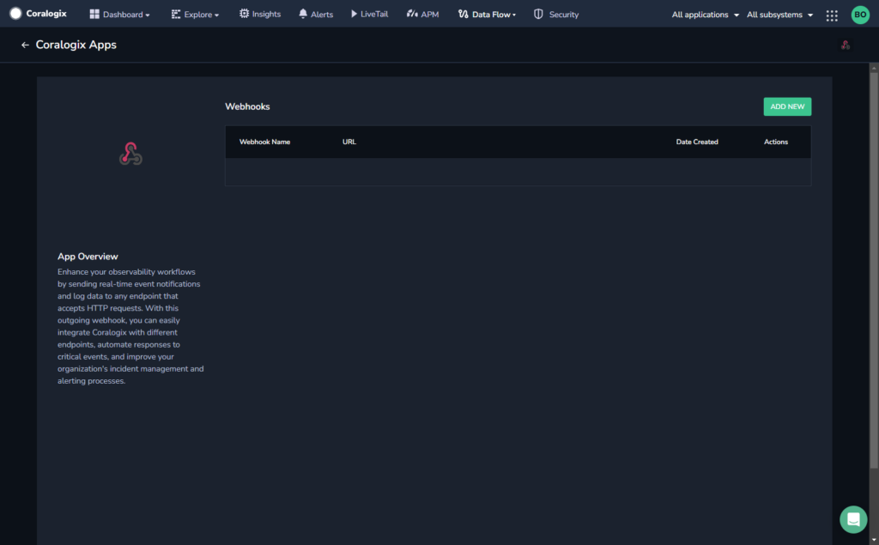Navigate to APM
879x545 pixels.
pos(422,14)
